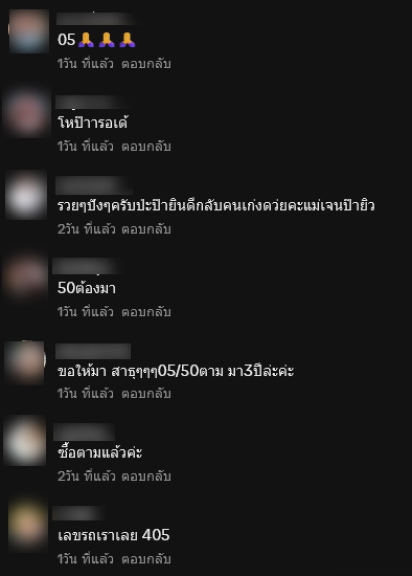
Task: Reply to the 'ซื้อตามแล้วค่ะ' comment
Action: pos(146,476)
